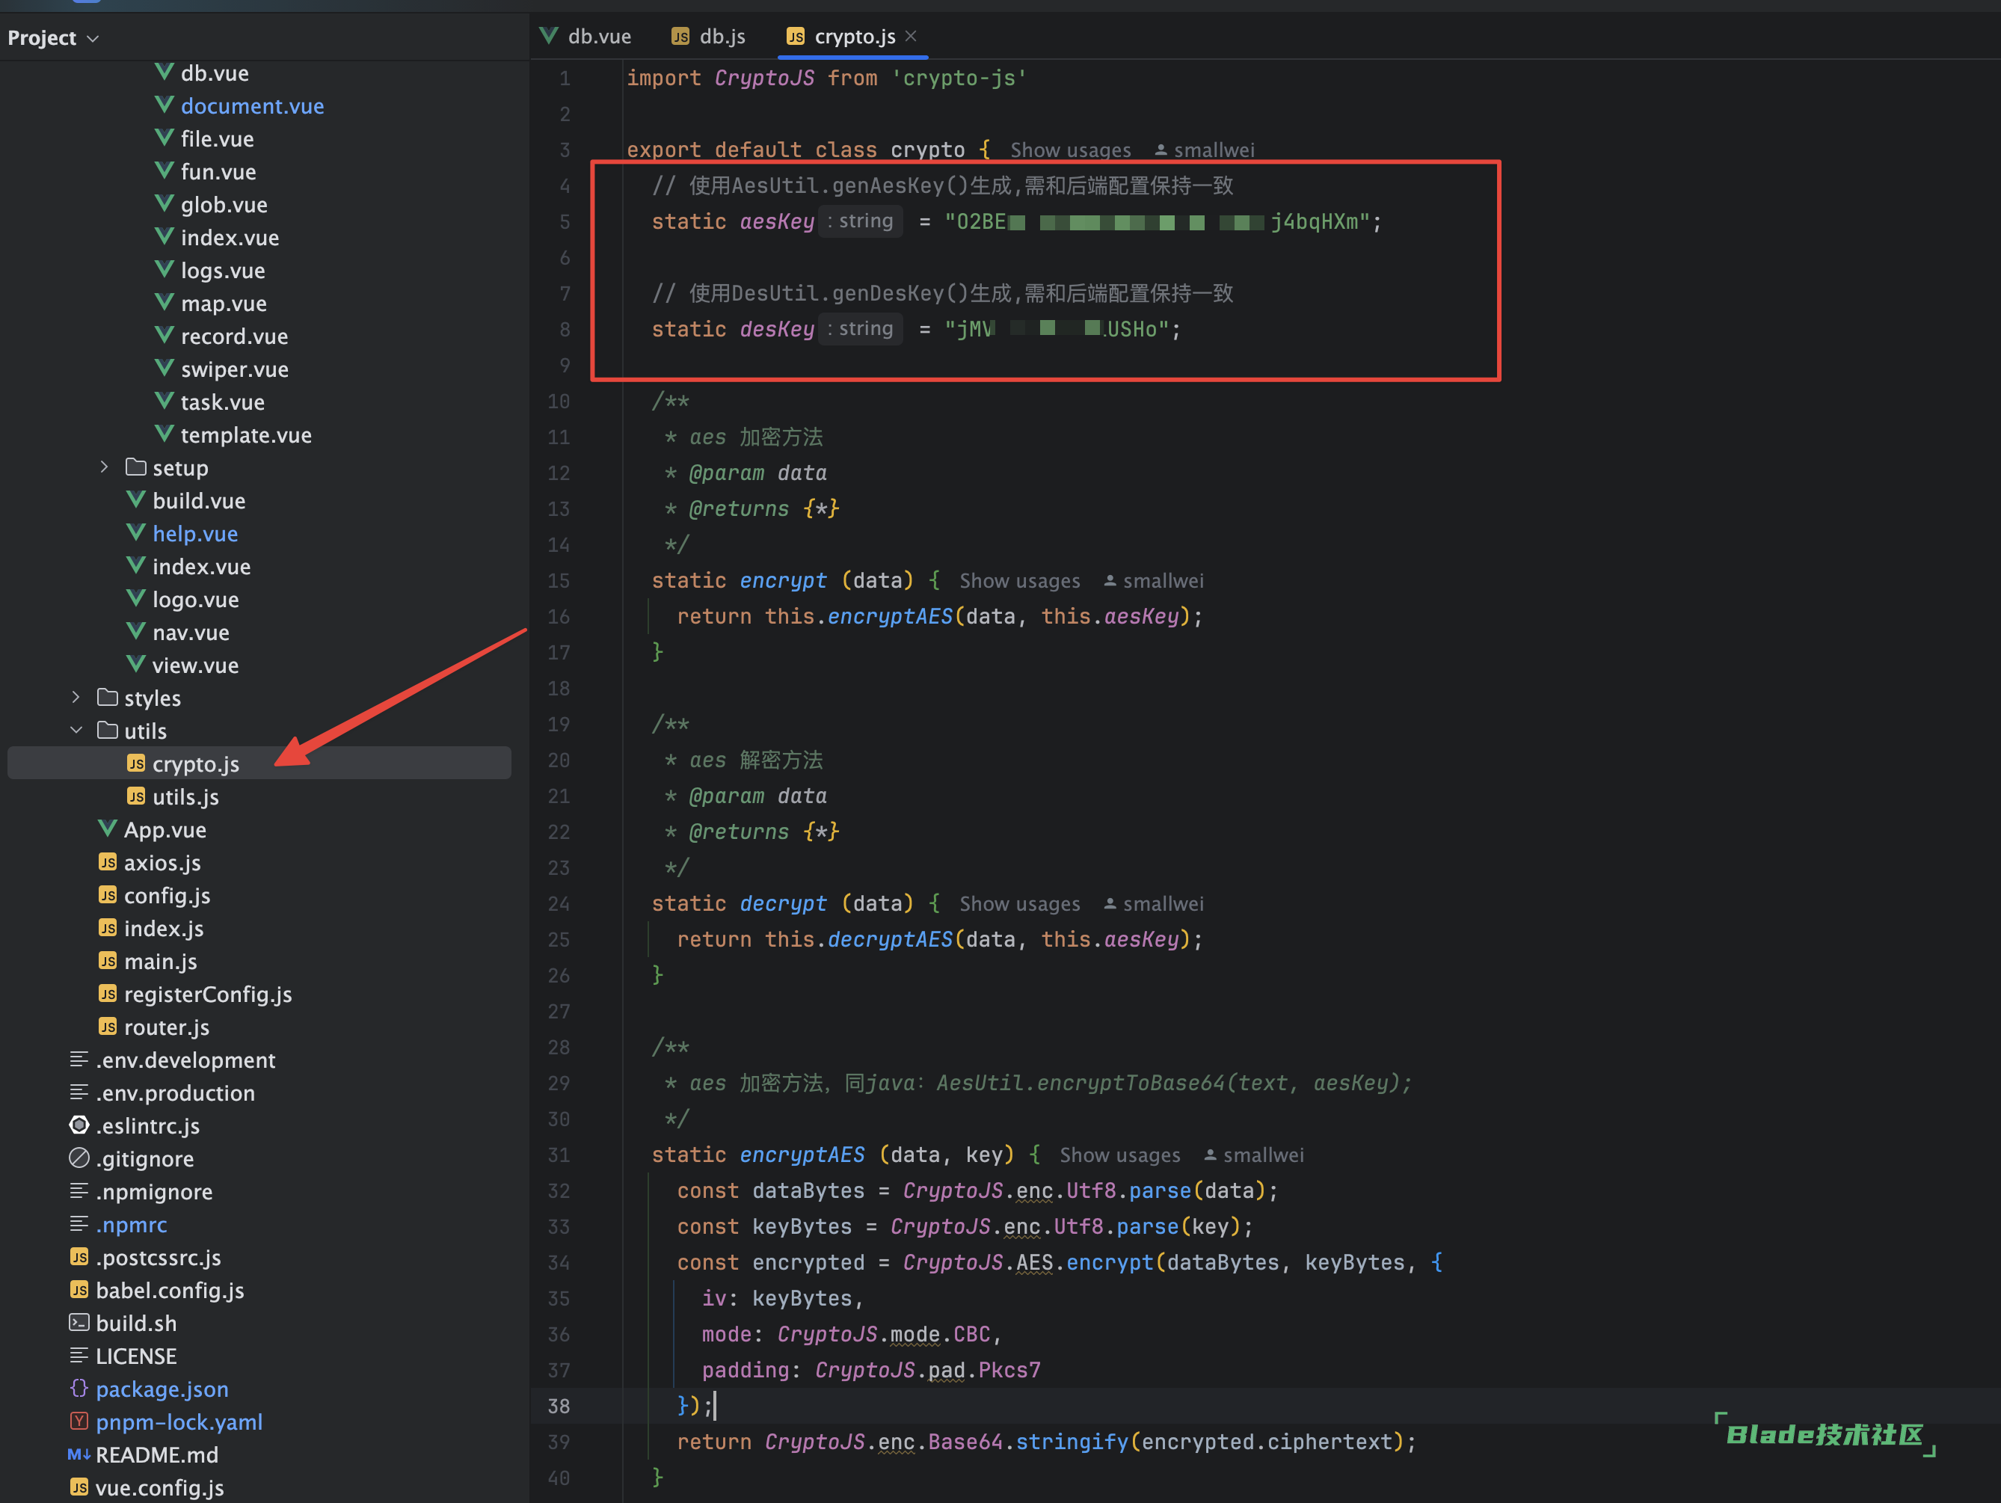2001x1503 pixels.
Task: Open logo.vue file
Action: coord(195,599)
